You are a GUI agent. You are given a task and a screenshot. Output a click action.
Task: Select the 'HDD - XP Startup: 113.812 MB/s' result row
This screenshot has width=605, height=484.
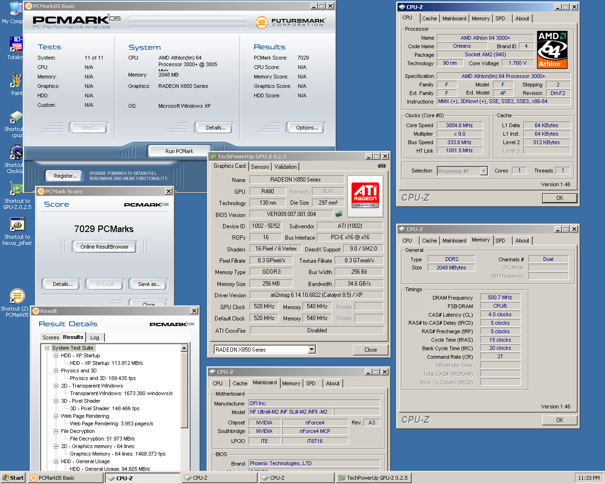click(x=106, y=363)
